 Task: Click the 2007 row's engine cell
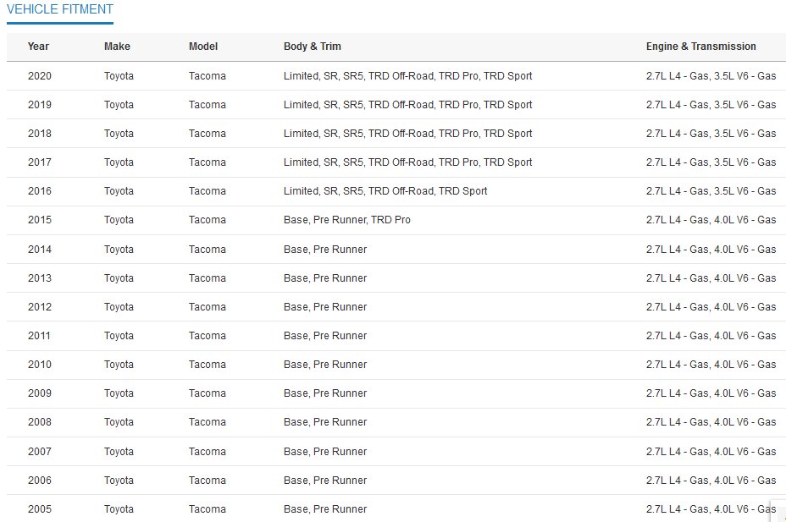(711, 452)
